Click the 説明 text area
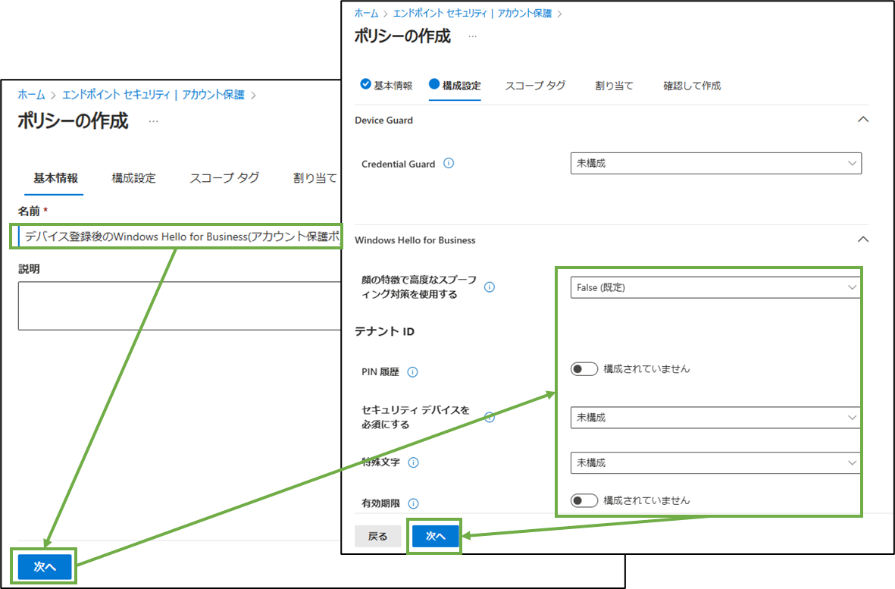This screenshot has width=895, height=589. coord(180,306)
